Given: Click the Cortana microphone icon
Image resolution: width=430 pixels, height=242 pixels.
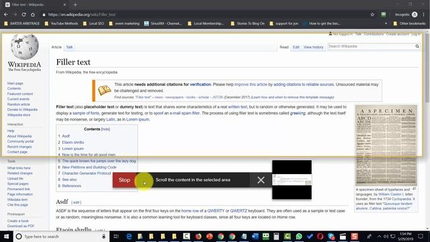Looking at the screenshot, I should click(103, 237).
